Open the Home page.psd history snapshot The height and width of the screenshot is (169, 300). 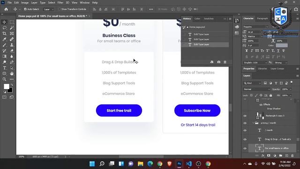pyautogui.click(x=205, y=27)
